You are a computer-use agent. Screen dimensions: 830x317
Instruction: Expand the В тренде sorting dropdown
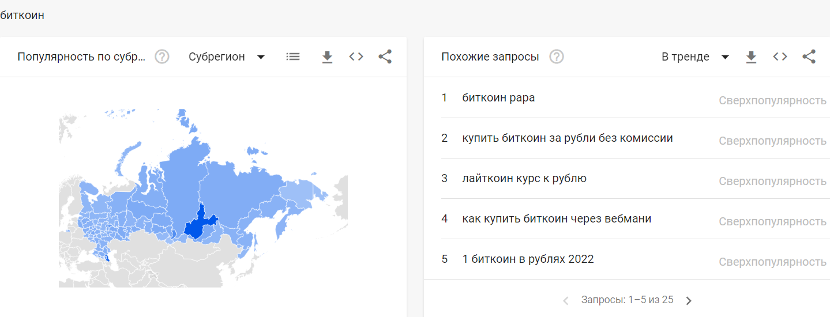click(x=695, y=56)
